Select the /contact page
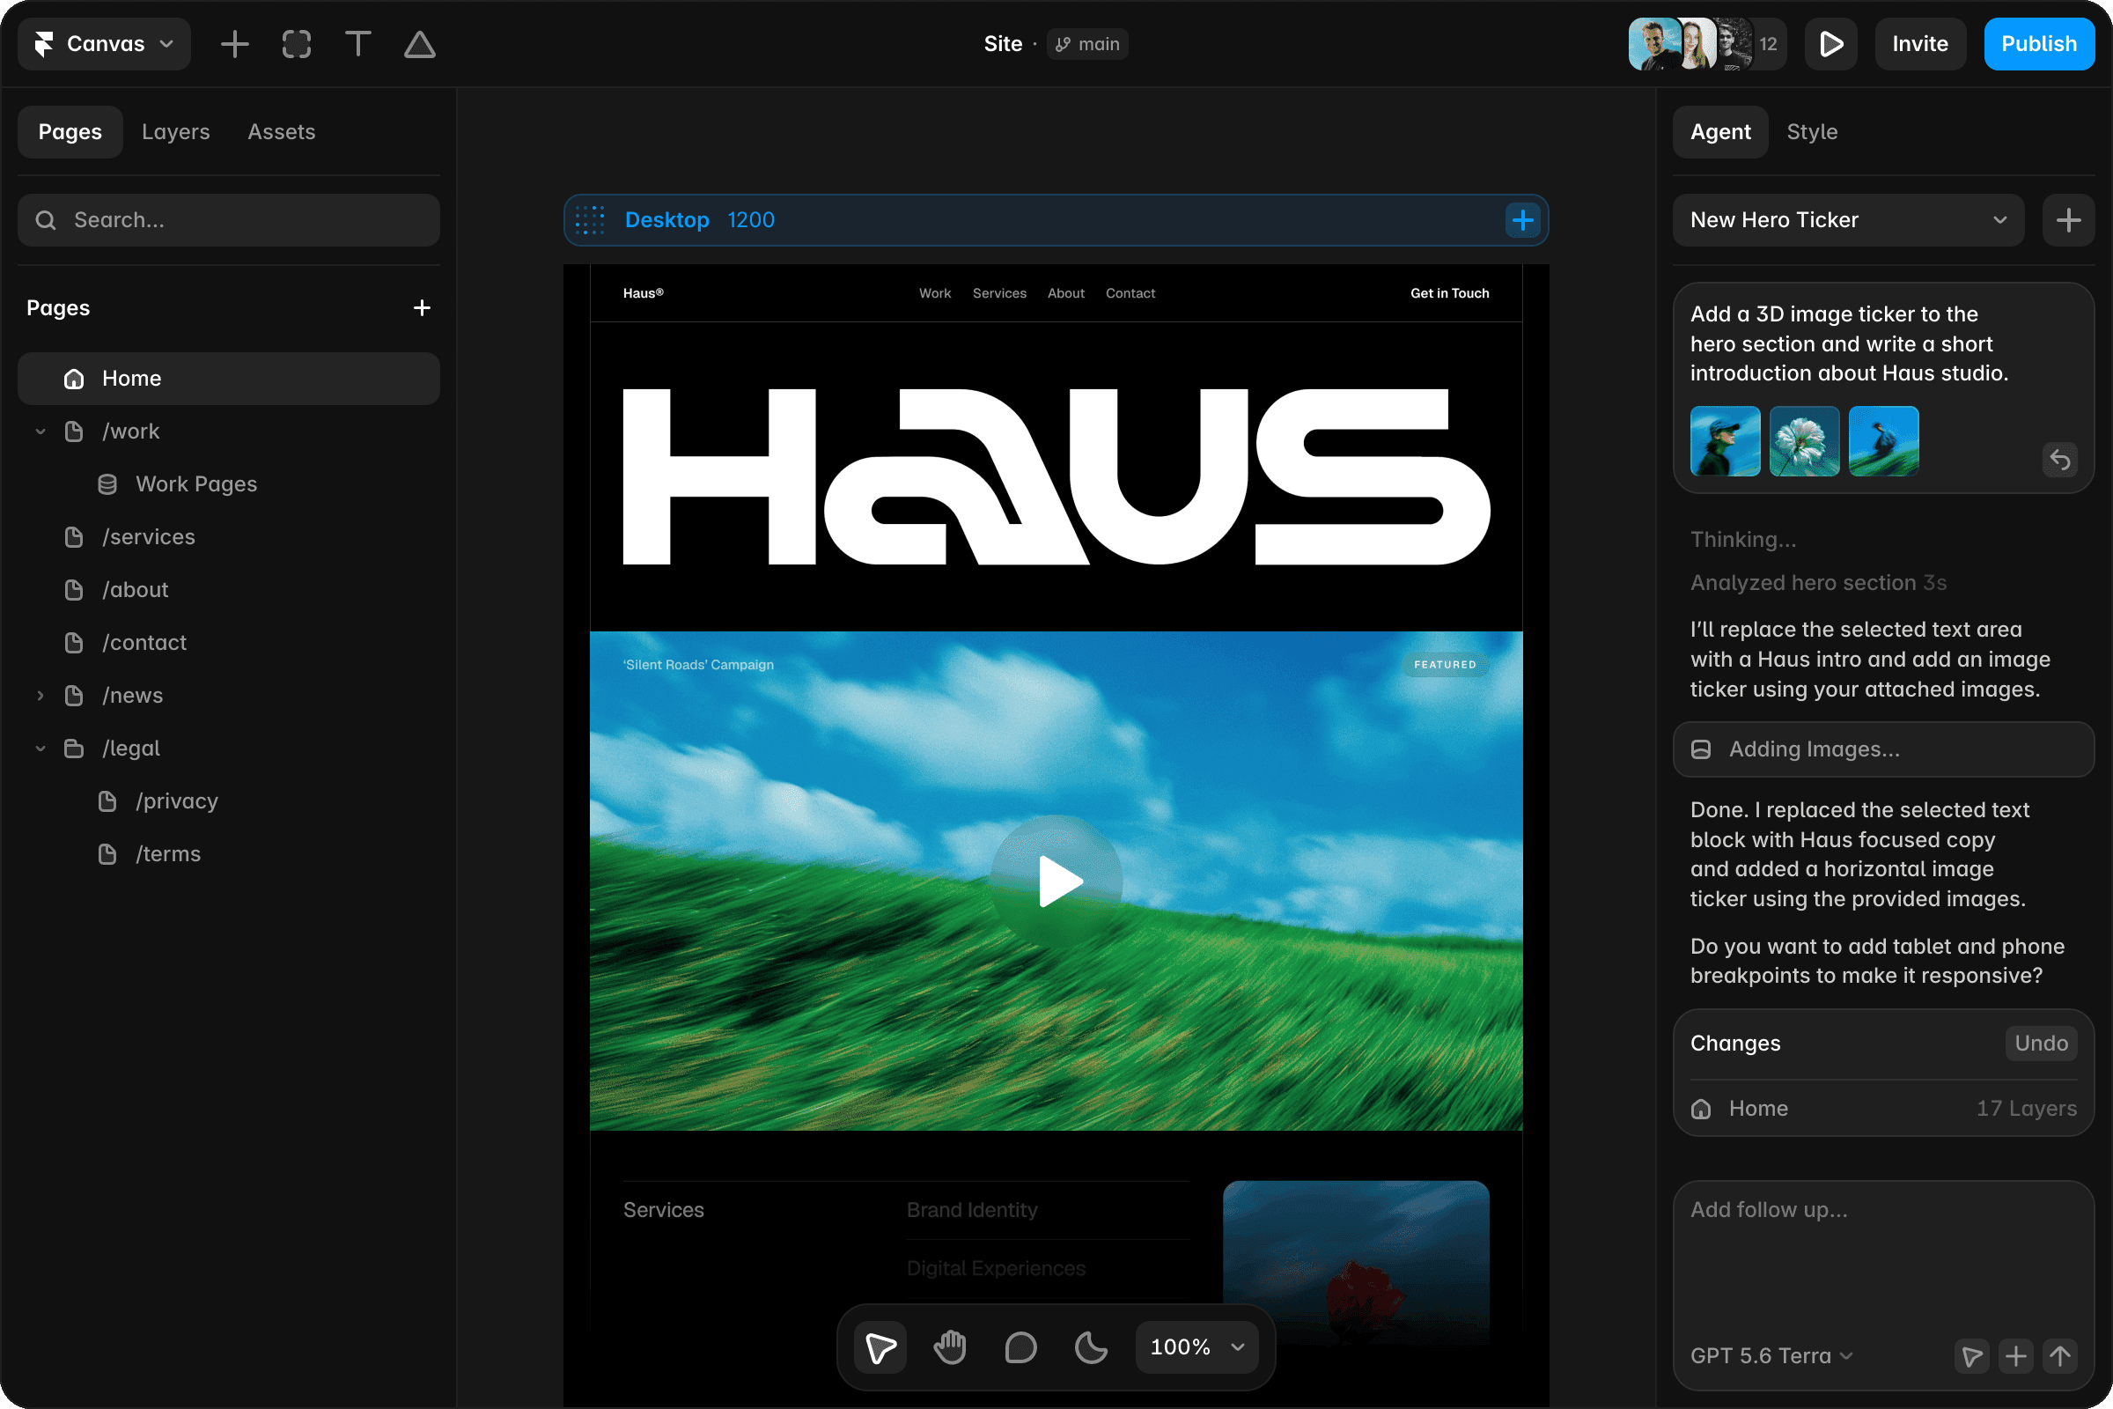The image size is (2113, 1409). pyautogui.click(x=144, y=644)
